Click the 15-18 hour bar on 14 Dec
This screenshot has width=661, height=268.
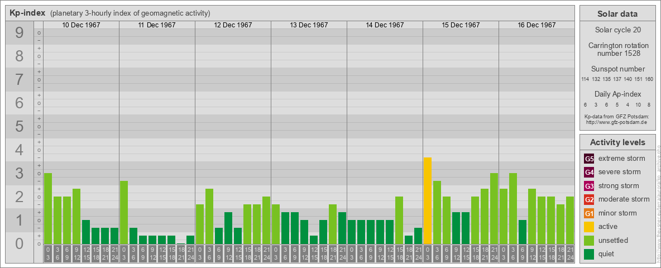(x=399, y=220)
